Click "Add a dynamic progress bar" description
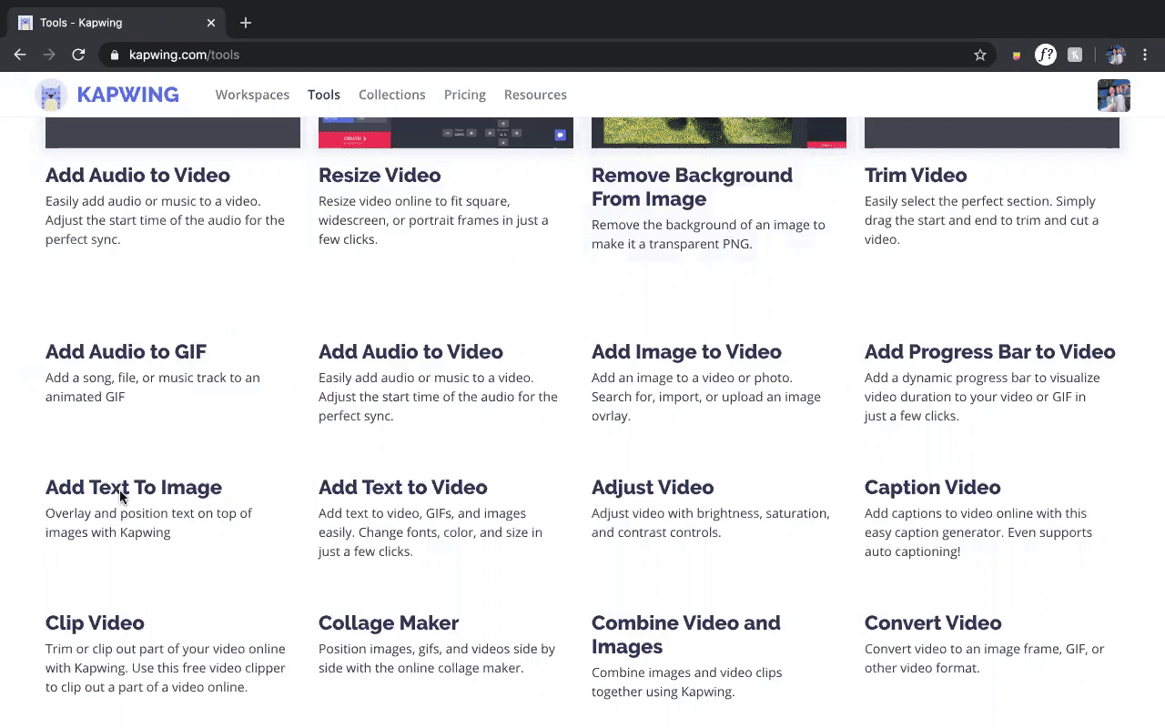Image resolution: width=1165 pixels, height=728 pixels. (x=982, y=397)
